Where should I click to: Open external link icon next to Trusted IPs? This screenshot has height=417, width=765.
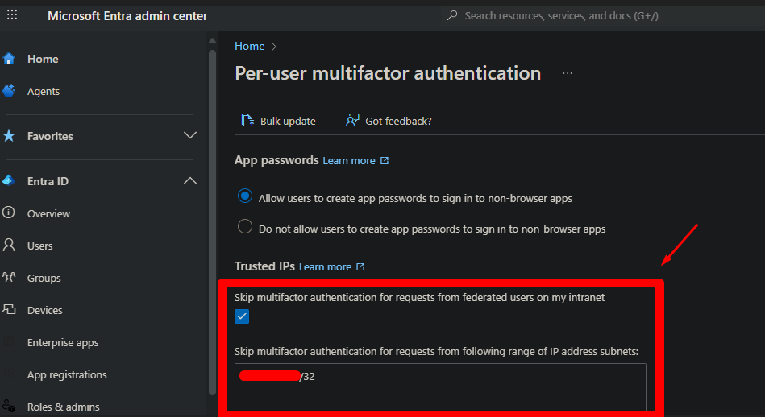(x=360, y=267)
